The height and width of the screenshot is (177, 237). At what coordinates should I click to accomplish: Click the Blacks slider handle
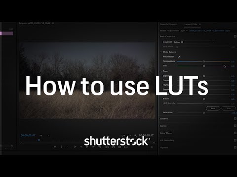coord(204,99)
